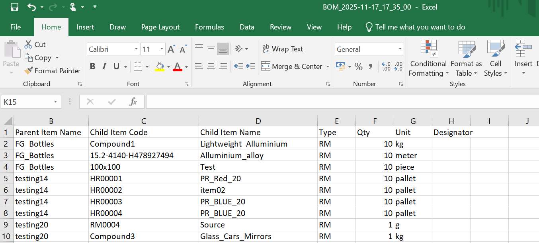
Task: Click the Format Painter brush
Action: tap(29, 71)
